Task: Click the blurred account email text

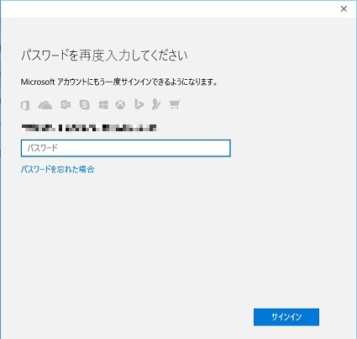Action: click(x=89, y=128)
